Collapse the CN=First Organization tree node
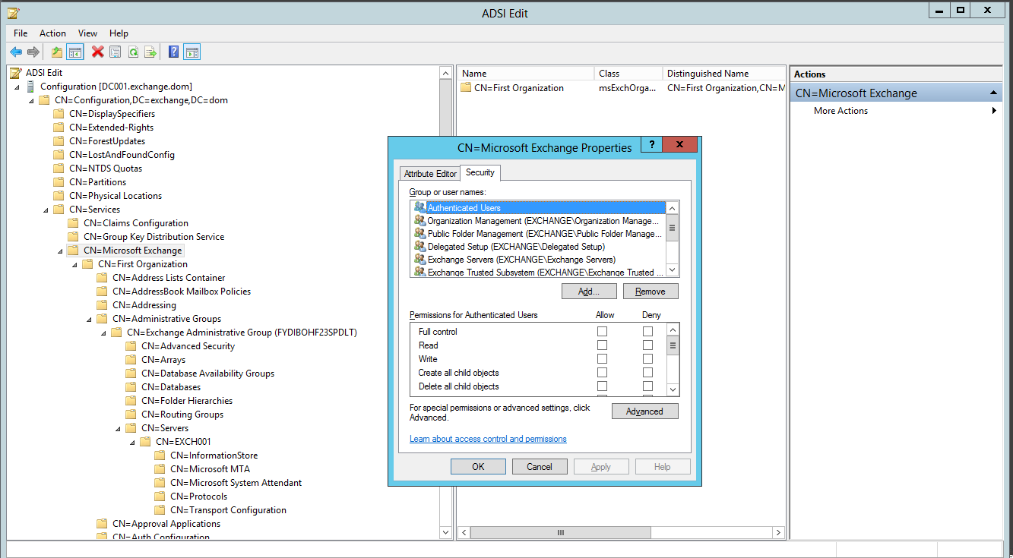Viewport: 1013px width, 558px height. tap(74, 265)
